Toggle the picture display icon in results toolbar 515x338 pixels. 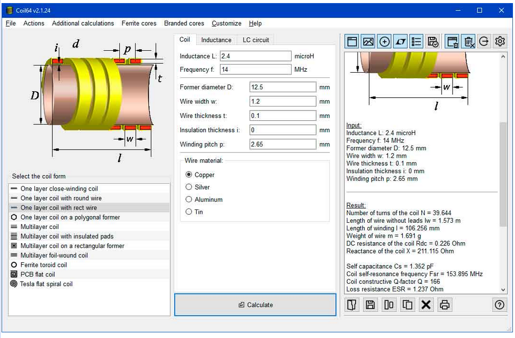tap(368, 41)
